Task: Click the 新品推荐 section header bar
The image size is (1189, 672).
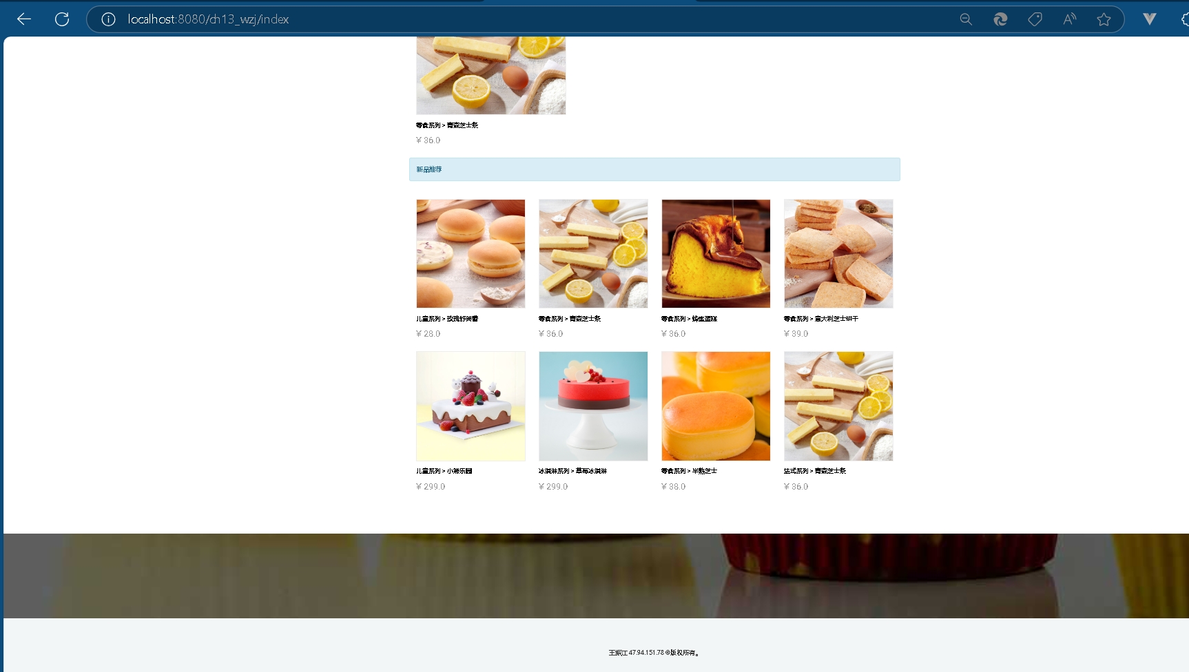Action: pos(654,169)
